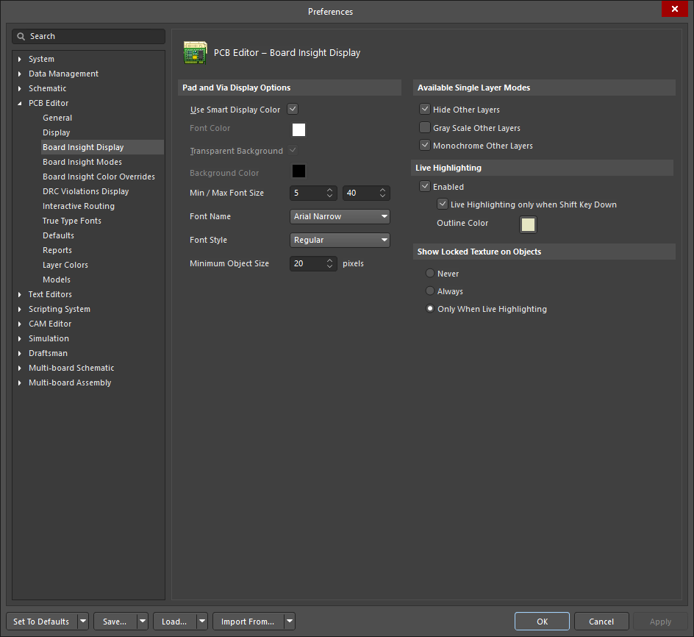Toggle Monochrome Other Layers checkbox
Viewport: 694px width, 637px height.
pos(425,145)
